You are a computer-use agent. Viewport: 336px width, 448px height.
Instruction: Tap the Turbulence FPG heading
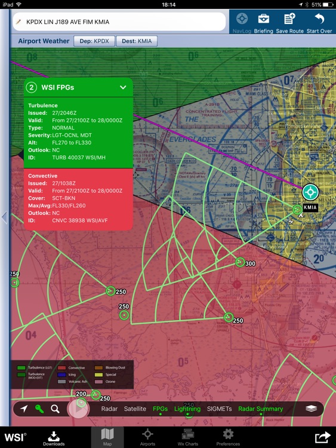[43, 105]
